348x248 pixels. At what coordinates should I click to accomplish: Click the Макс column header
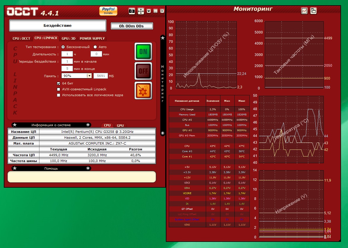[x=242, y=101]
